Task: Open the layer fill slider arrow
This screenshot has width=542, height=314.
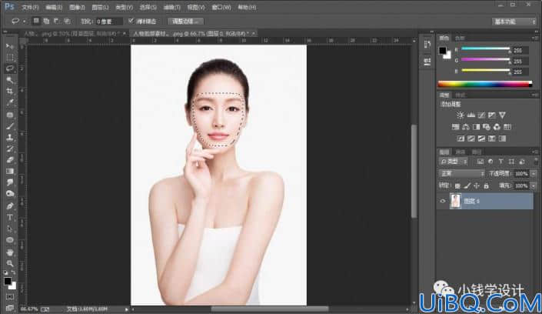Action: tap(534, 186)
